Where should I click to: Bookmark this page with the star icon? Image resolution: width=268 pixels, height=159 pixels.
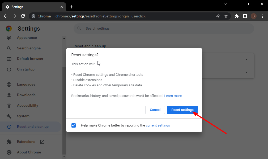(x=226, y=16)
